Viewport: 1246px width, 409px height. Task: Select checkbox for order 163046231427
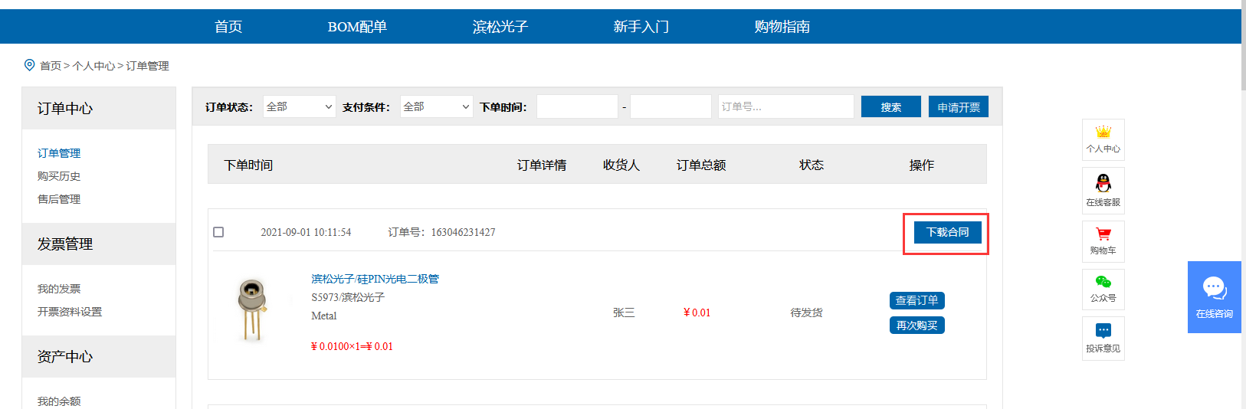tap(218, 232)
